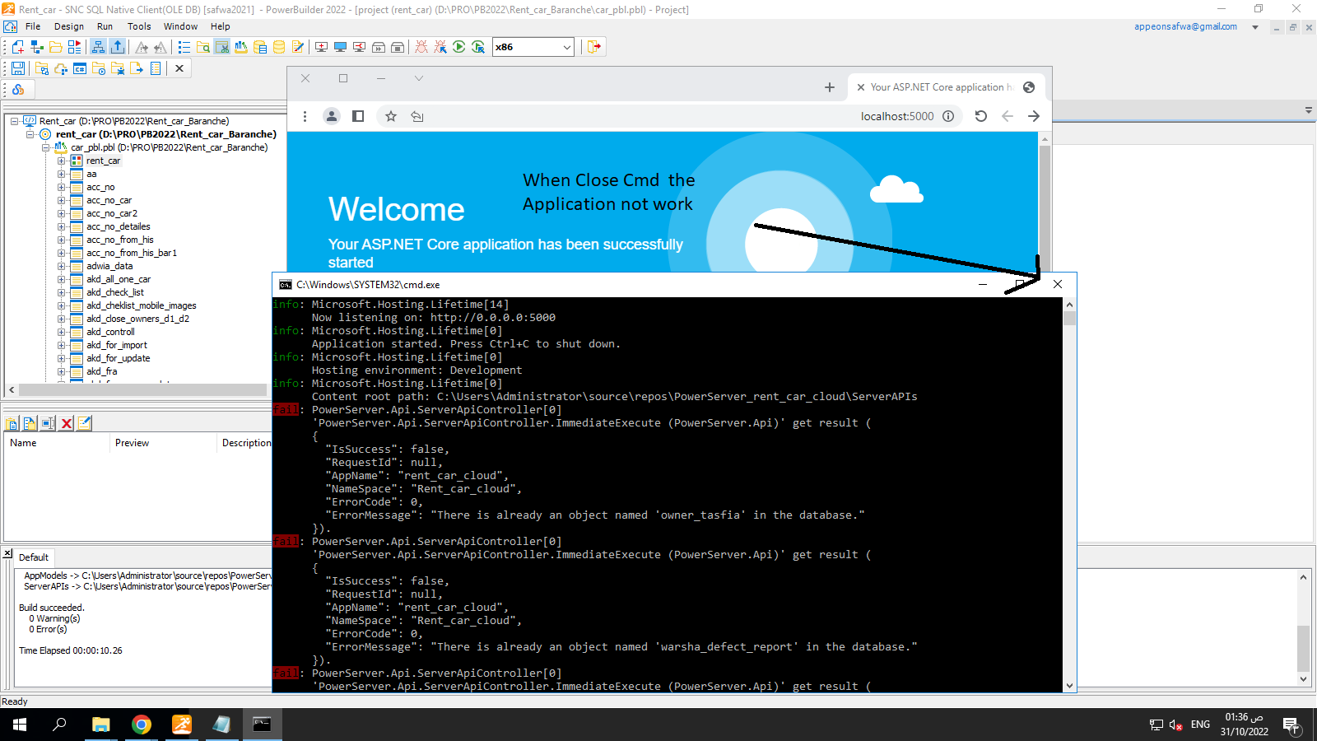Toggle the browser side panel
The height and width of the screenshot is (741, 1317).
coord(358,116)
